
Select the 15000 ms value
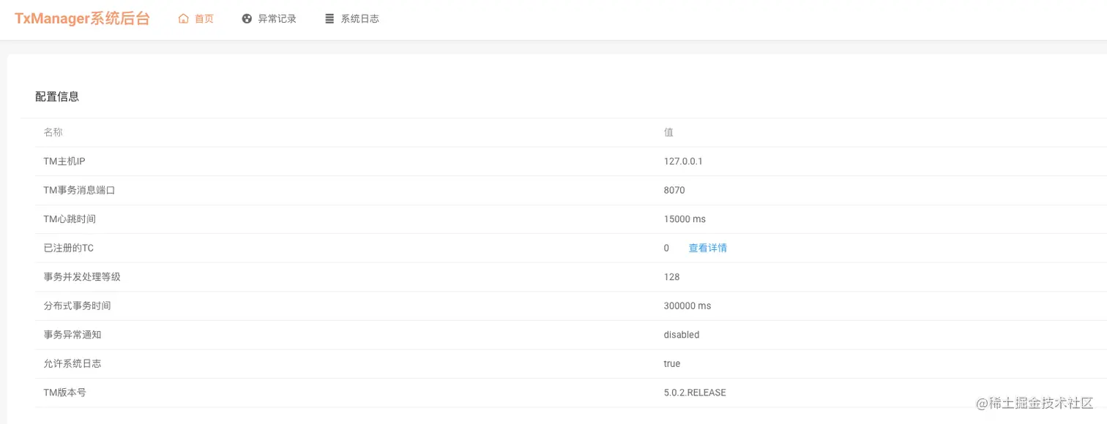tap(685, 219)
